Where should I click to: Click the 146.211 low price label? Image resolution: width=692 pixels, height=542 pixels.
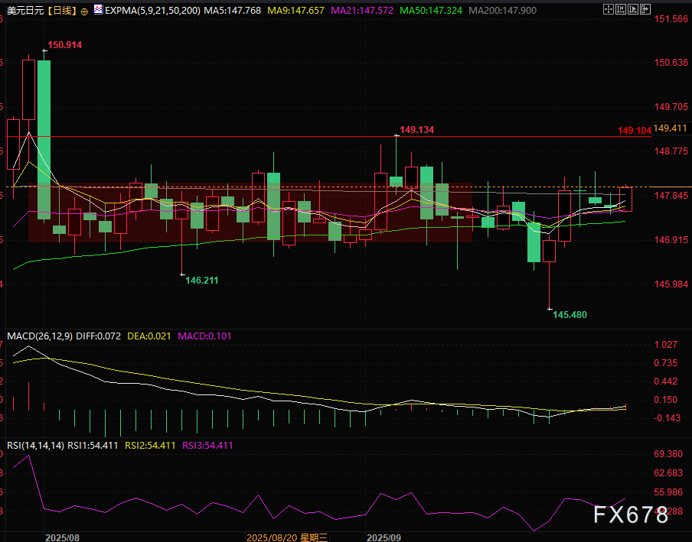[x=201, y=281]
